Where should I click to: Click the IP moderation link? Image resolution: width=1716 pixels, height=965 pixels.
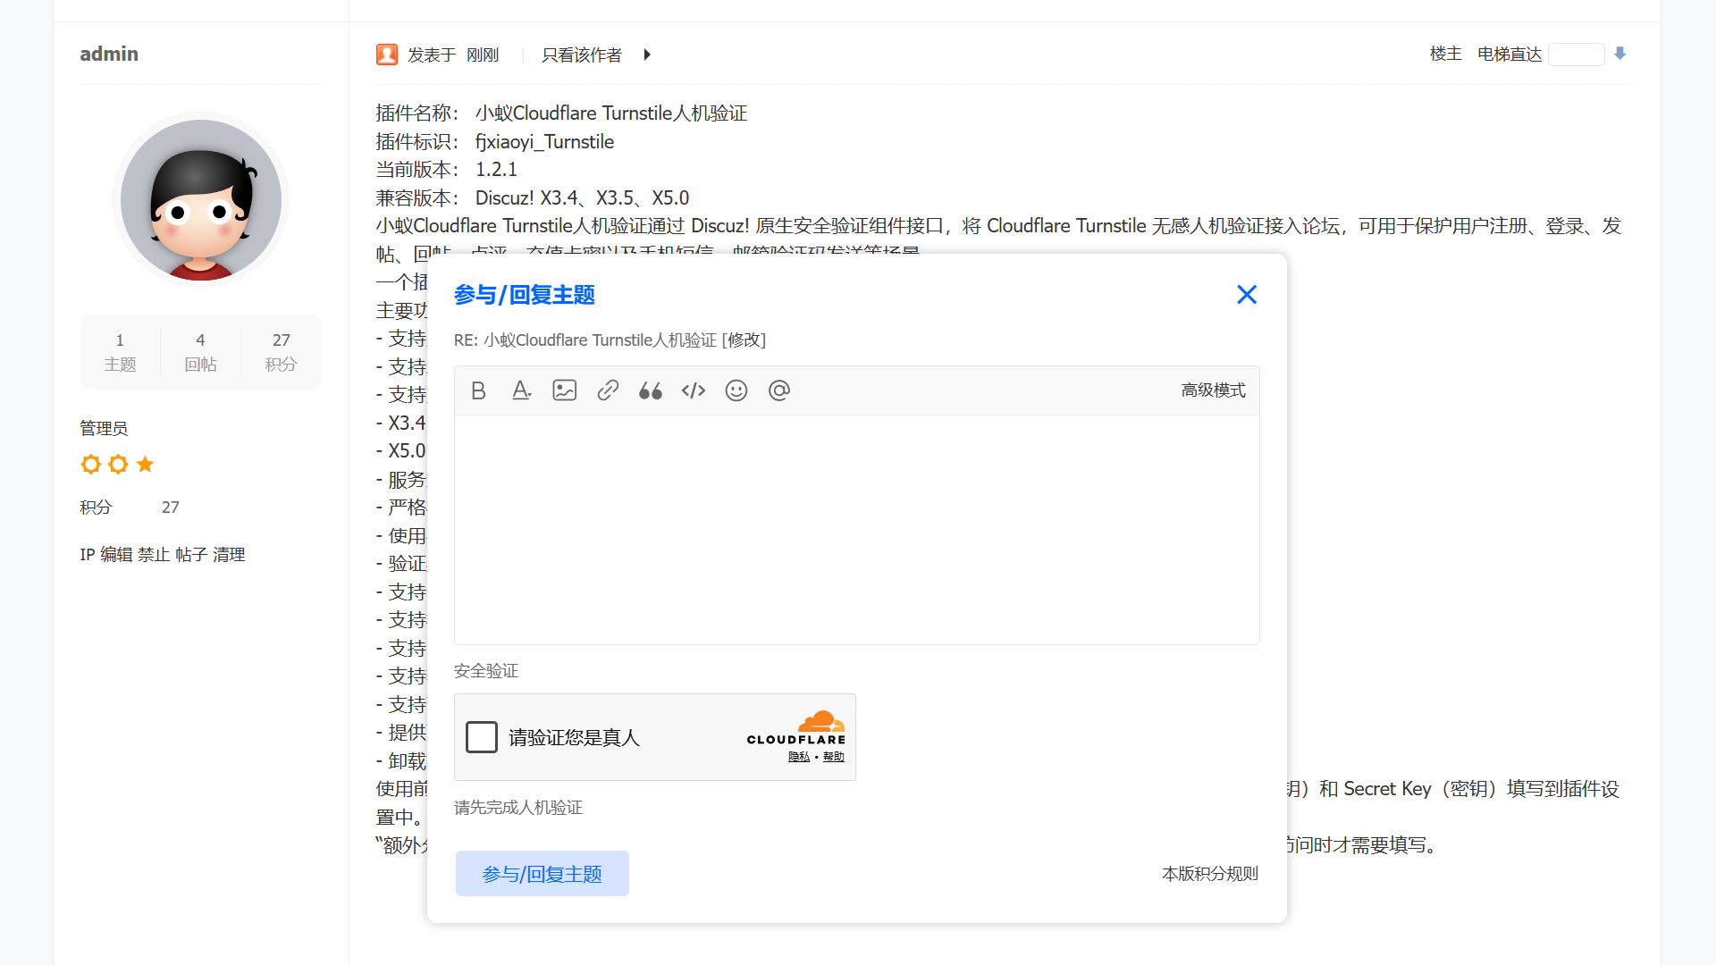point(87,555)
